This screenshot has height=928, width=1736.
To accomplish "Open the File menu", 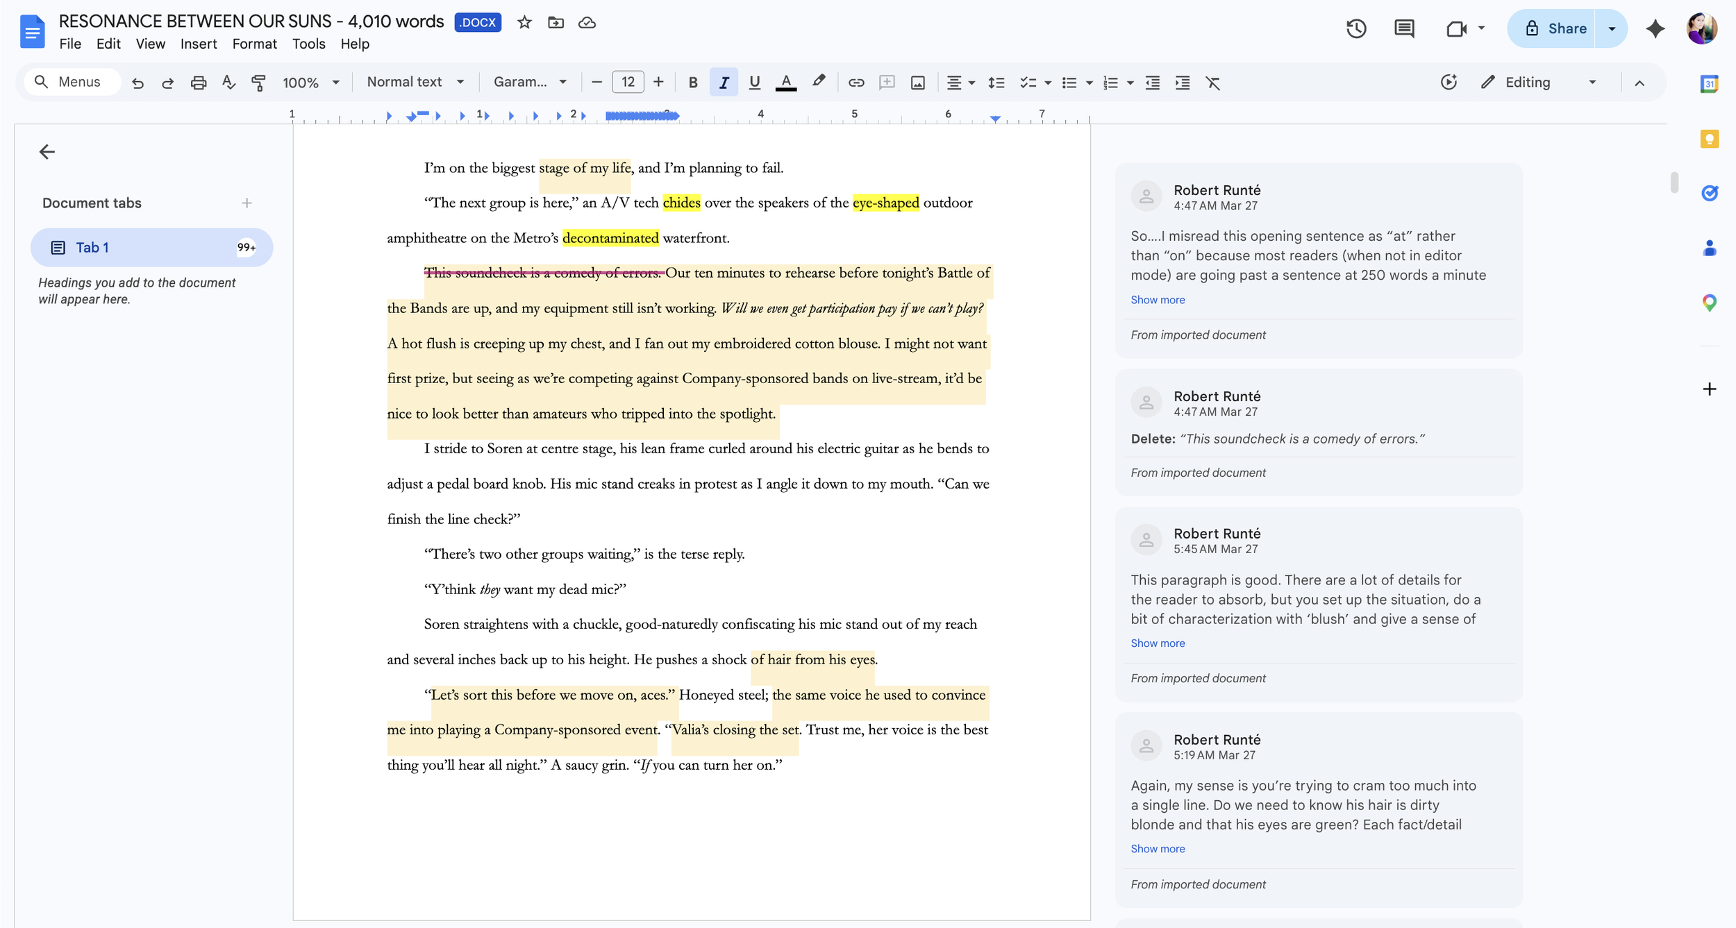I will click(x=70, y=44).
